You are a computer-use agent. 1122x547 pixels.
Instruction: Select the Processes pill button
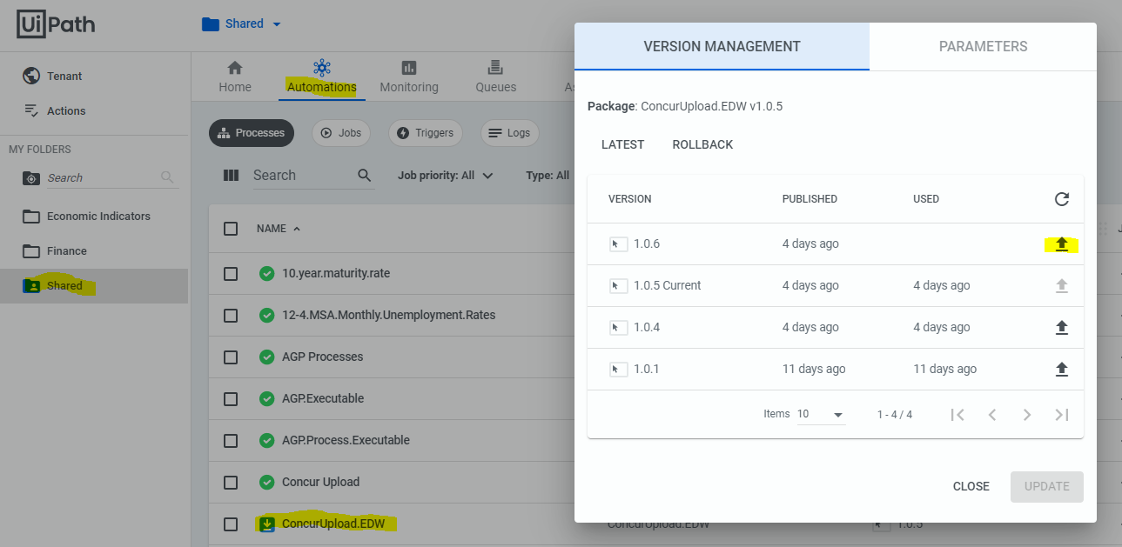click(x=252, y=133)
